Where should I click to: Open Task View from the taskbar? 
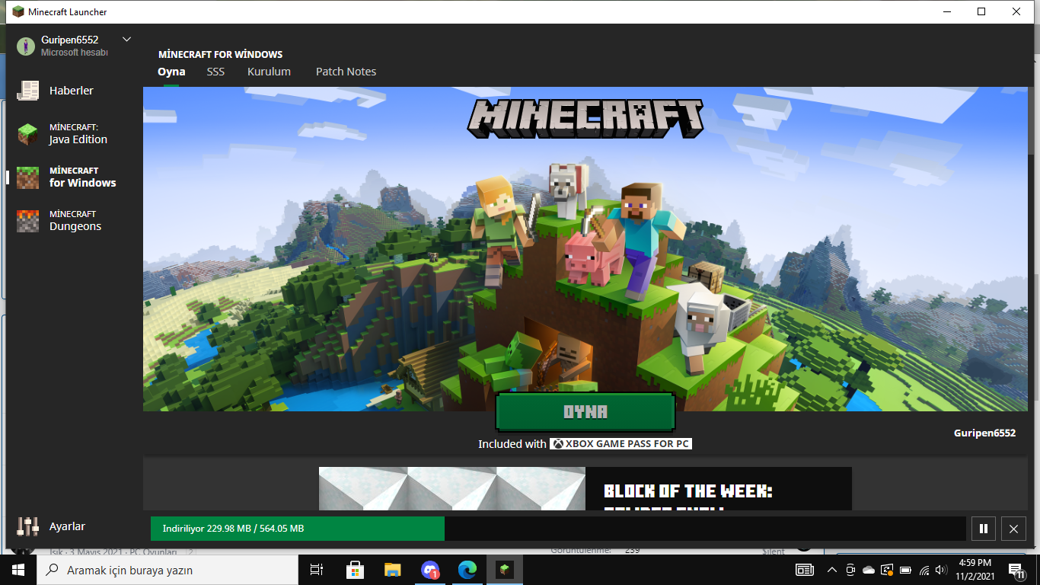[317, 570]
